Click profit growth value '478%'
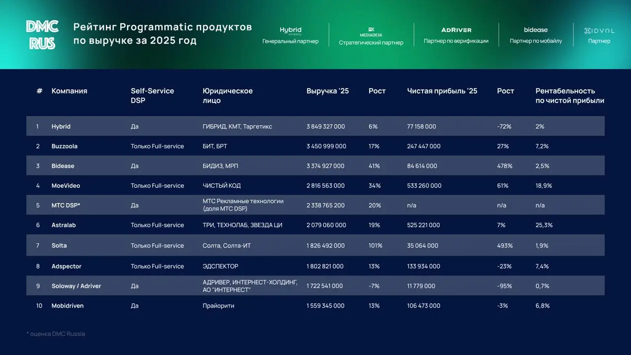This screenshot has height=355, width=631. tap(505, 166)
